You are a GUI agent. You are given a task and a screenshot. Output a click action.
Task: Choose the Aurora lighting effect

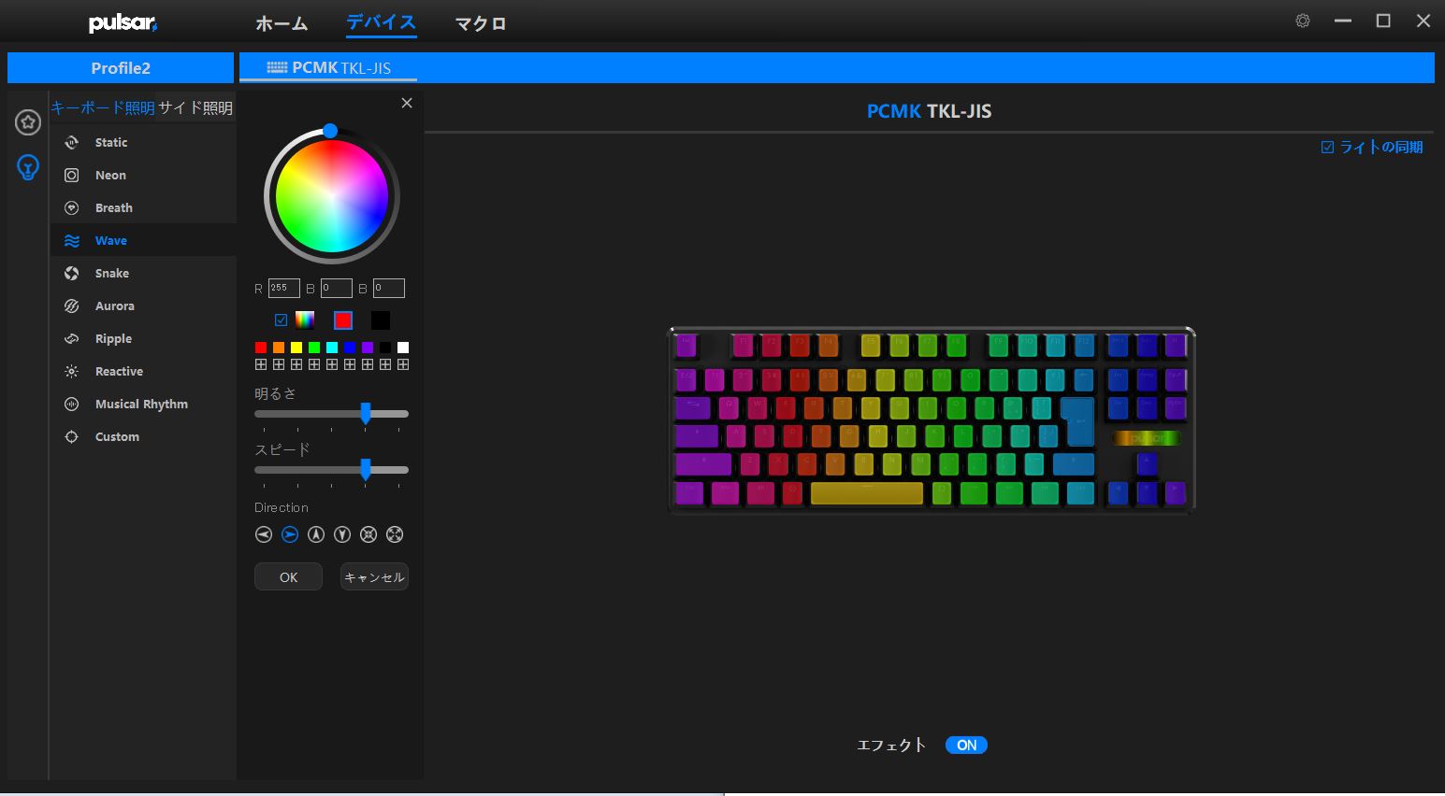pyautogui.click(x=143, y=306)
